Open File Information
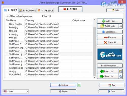This screenshot has width=127, height=96. pos(110,66)
